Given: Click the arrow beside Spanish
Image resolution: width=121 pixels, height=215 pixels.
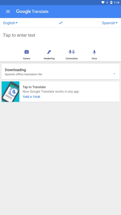Looking at the screenshot, I should pyautogui.click(x=117, y=23).
